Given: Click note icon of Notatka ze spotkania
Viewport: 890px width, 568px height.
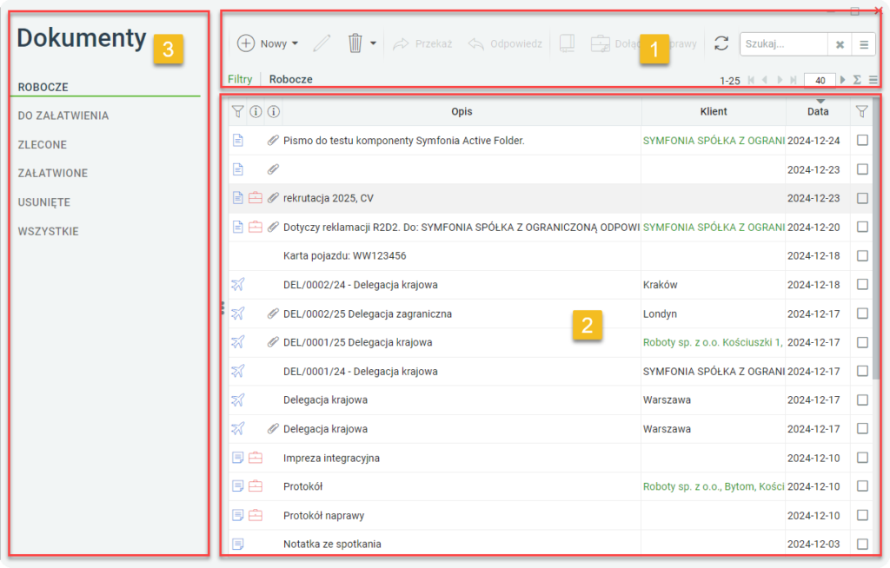Looking at the screenshot, I should pyautogui.click(x=238, y=544).
